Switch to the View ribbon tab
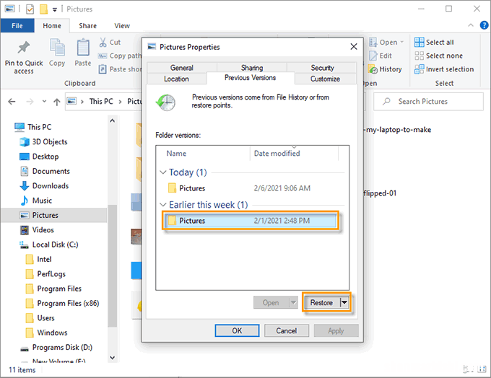This screenshot has height=378, width=491. click(122, 26)
